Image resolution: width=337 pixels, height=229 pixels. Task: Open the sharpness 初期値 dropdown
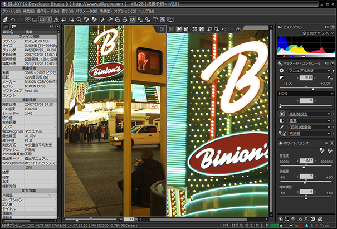pos(309,134)
